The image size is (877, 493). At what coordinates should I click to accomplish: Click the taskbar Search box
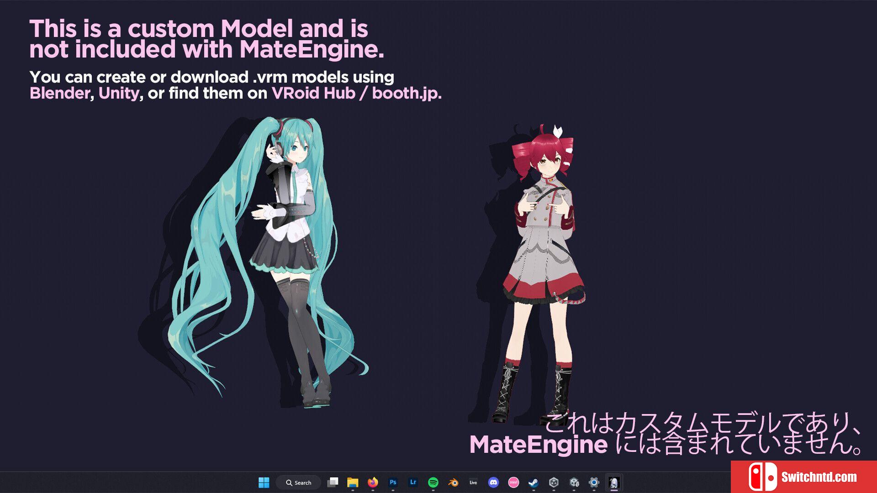(299, 483)
